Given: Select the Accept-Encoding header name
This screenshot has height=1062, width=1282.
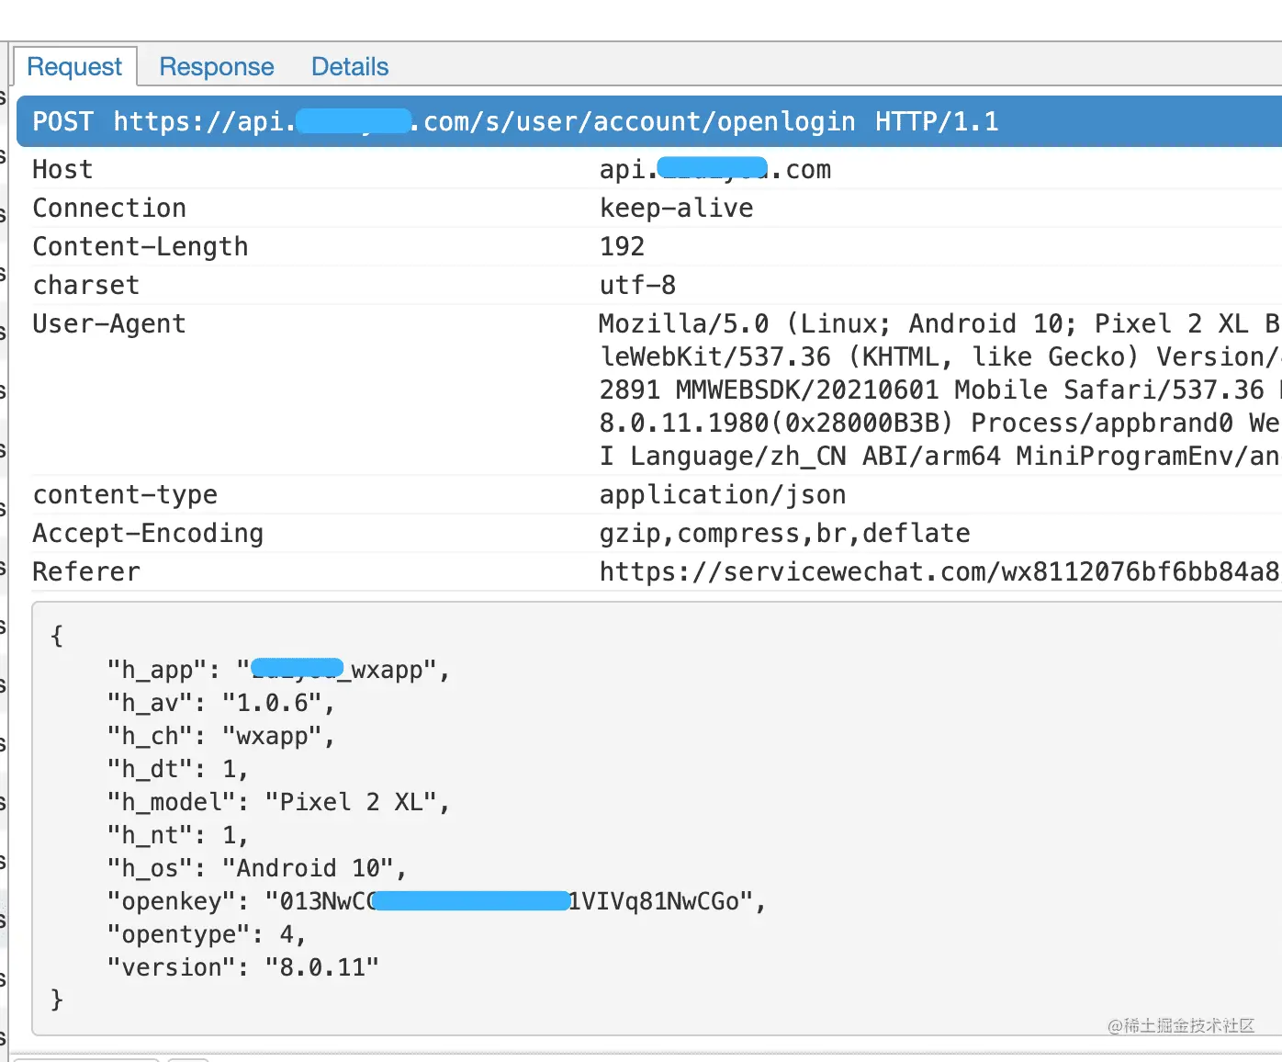Looking at the screenshot, I should 148,534.
